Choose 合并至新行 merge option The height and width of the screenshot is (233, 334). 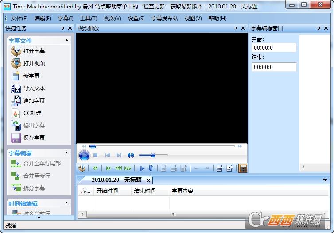coord(30,176)
